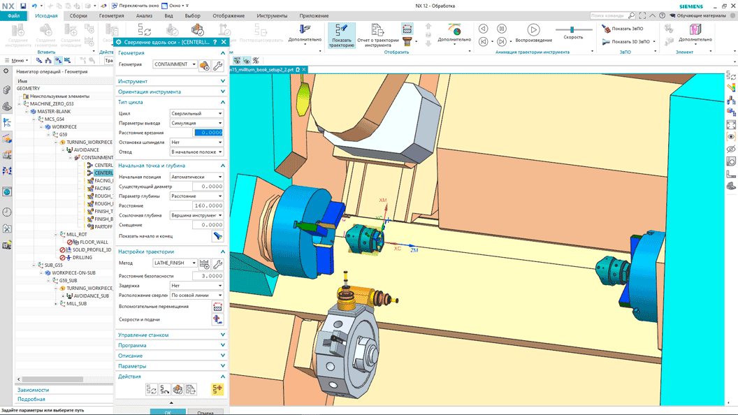Image resolution: width=738 pixels, height=415 pixels.
Task: Click Показать траекторию ribbon button
Action: tap(342, 36)
